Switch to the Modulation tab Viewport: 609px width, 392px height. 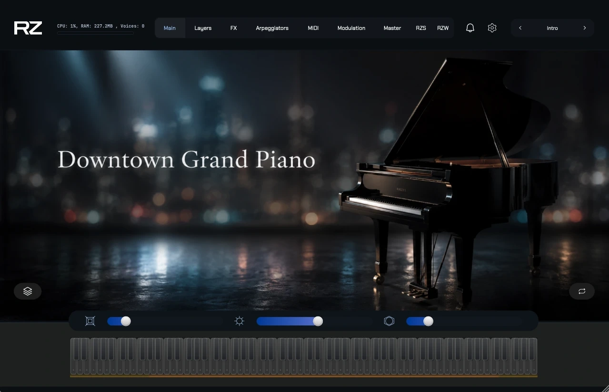click(x=351, y=28)
